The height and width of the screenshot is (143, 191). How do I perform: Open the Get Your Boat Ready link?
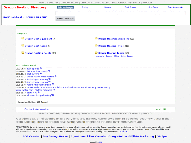(x=37, y=71)
